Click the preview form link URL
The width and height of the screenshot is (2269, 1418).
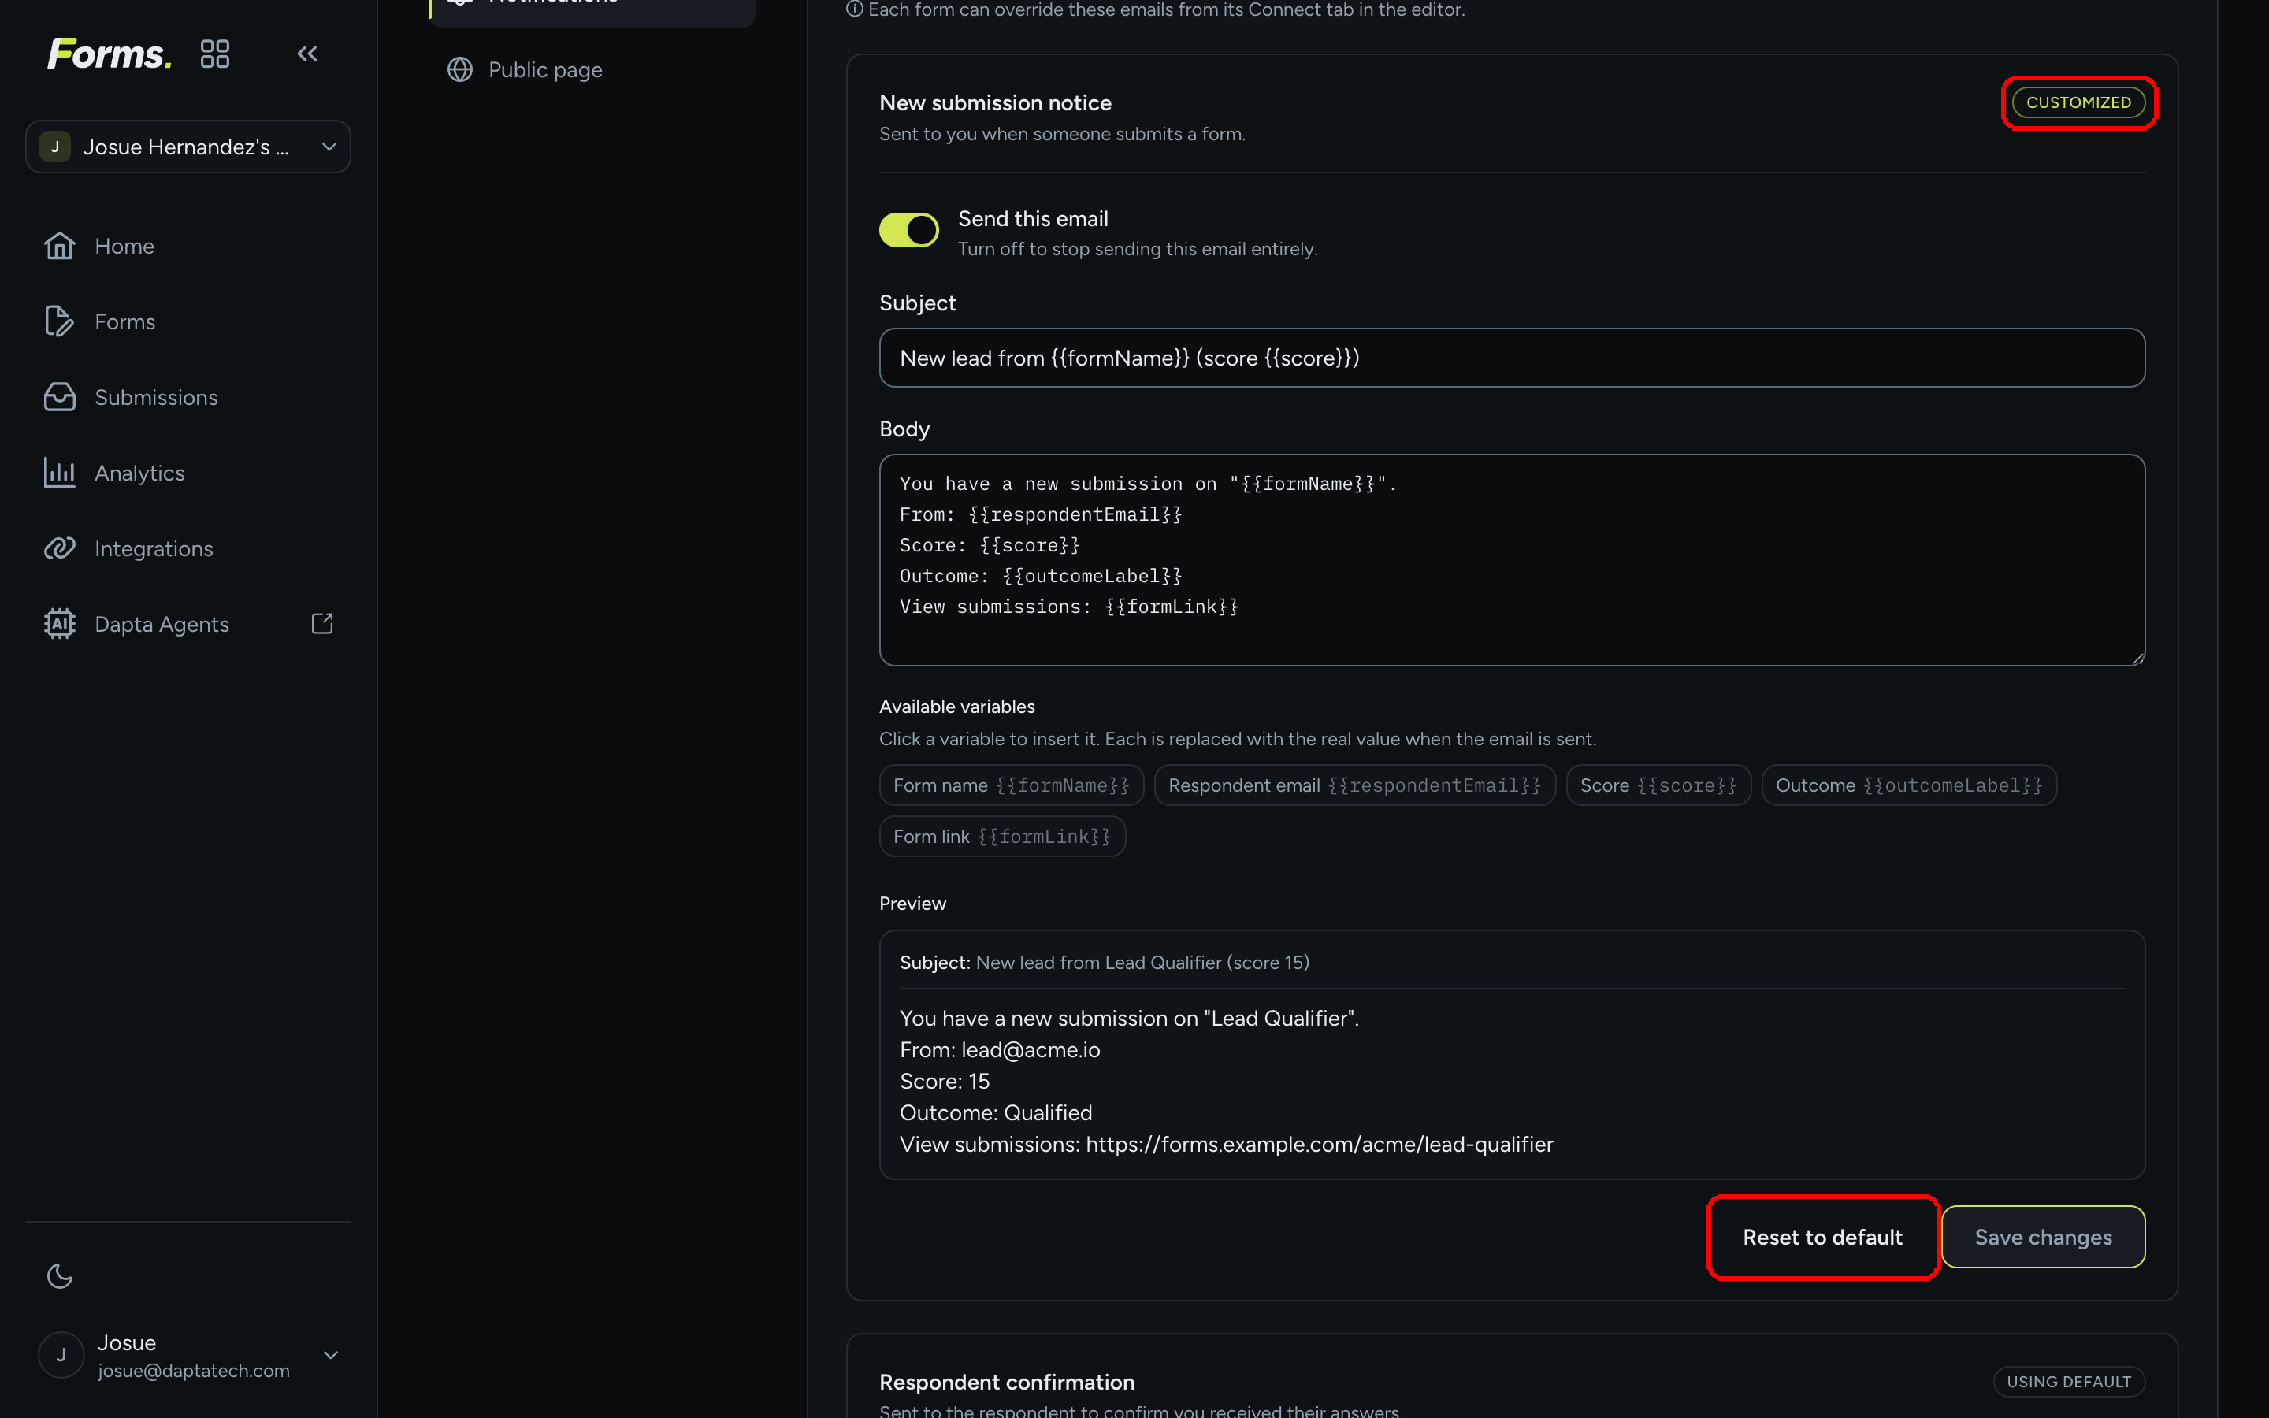coord(1319,1144)
